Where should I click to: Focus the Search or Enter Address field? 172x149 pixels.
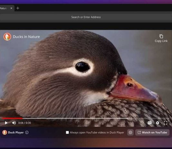pyautogui.click(x=86, y=17)
